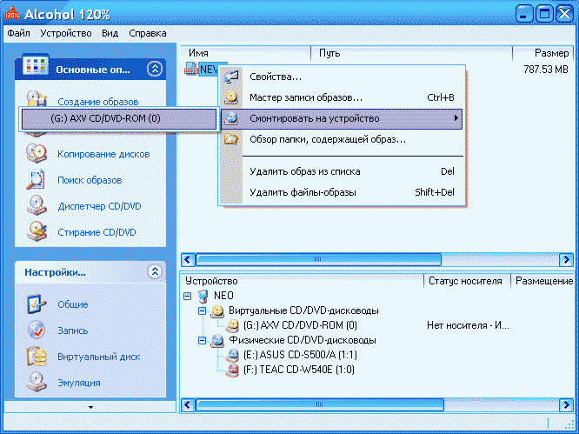Click the Основные операции panel header icon

(x=36, y=65)
